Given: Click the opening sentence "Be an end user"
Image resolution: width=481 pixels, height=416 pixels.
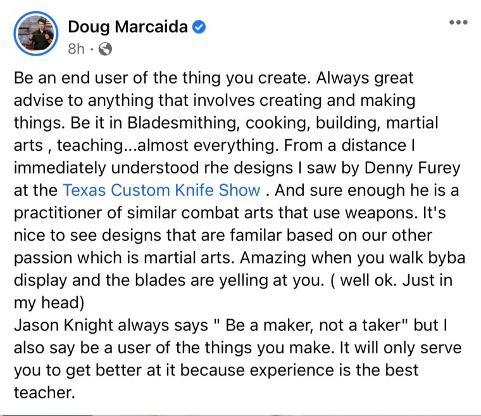Looking at the screenshot, I should coord(61,79).
